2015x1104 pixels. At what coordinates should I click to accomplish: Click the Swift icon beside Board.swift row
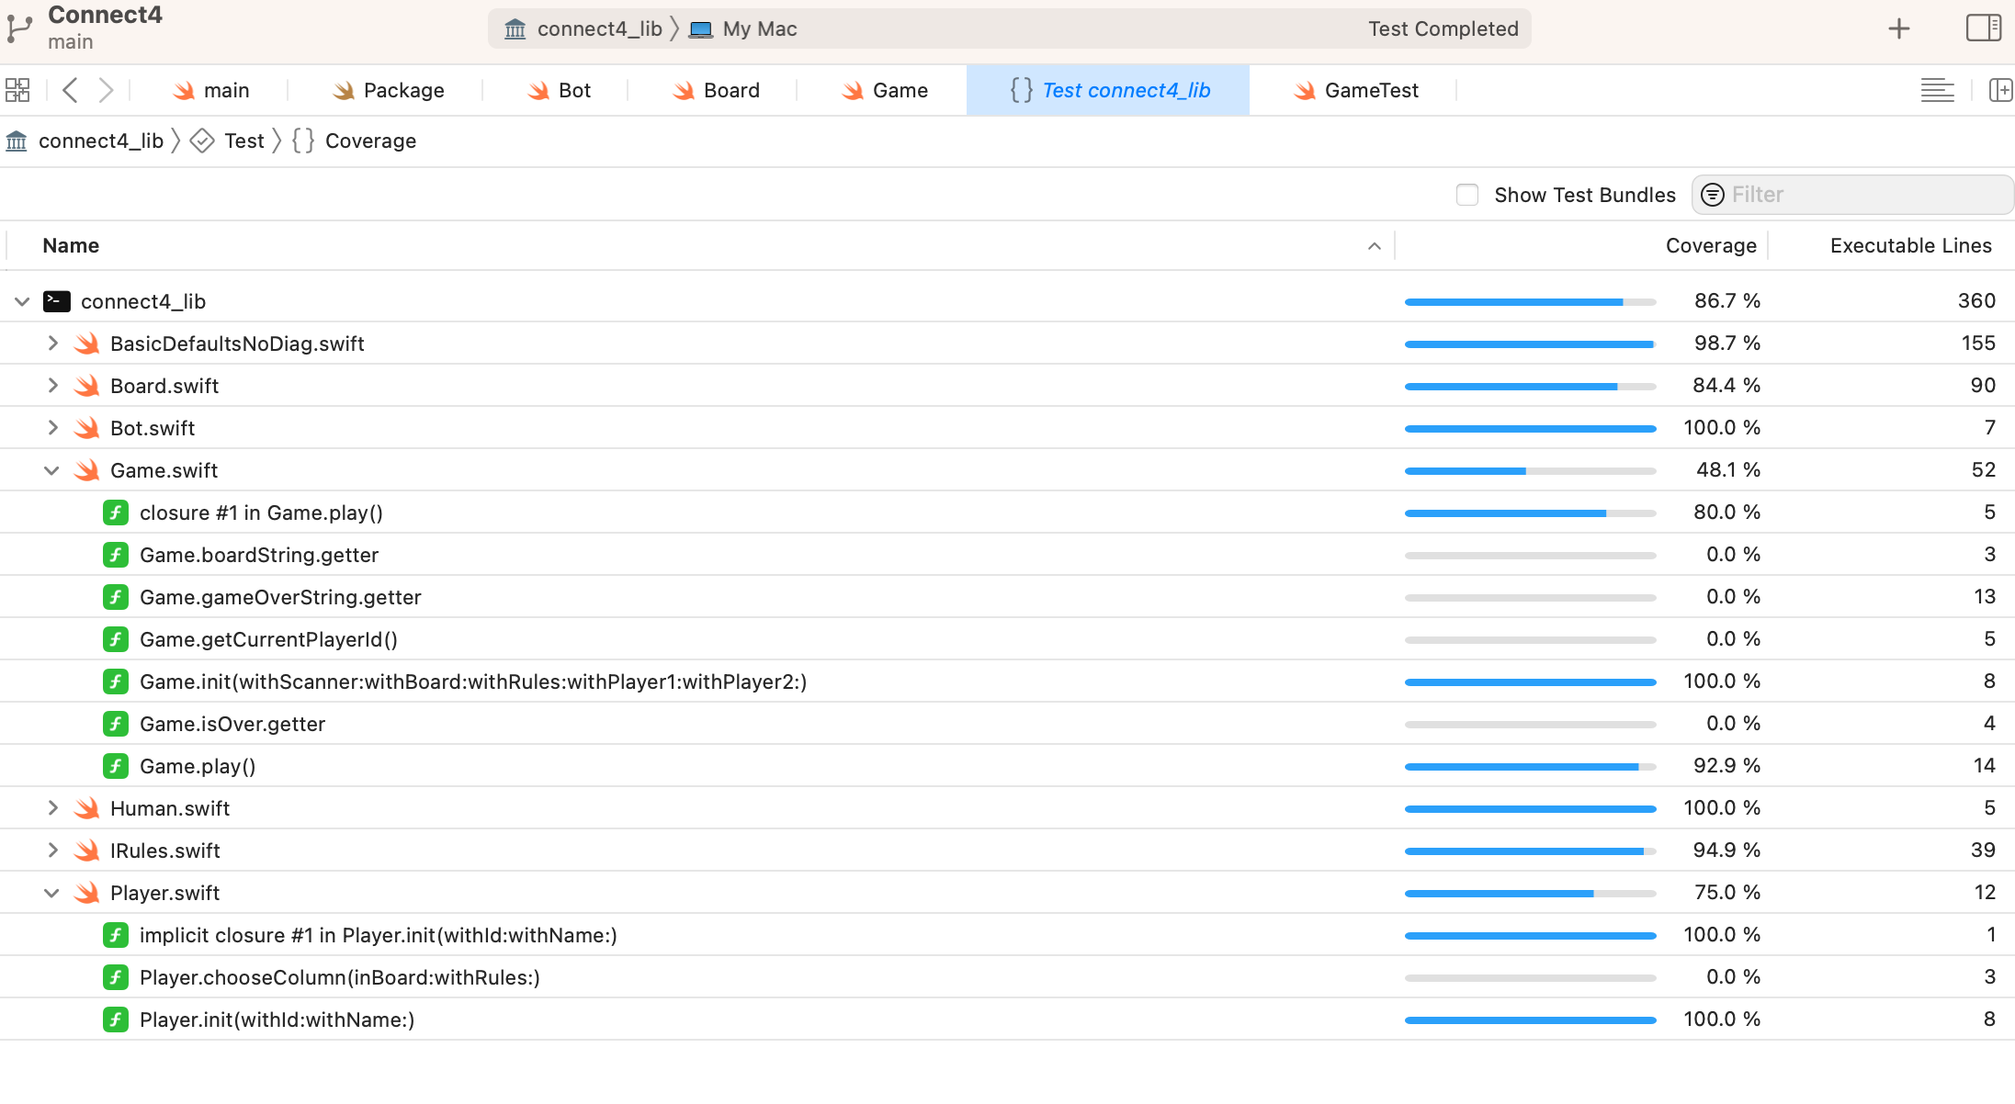[x=87, y=386]
